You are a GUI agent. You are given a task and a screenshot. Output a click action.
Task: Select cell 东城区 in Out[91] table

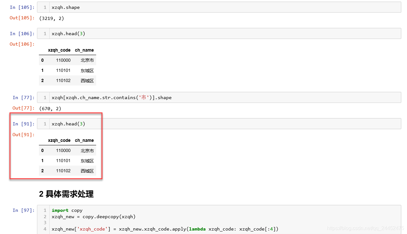(x=87, y=161)
